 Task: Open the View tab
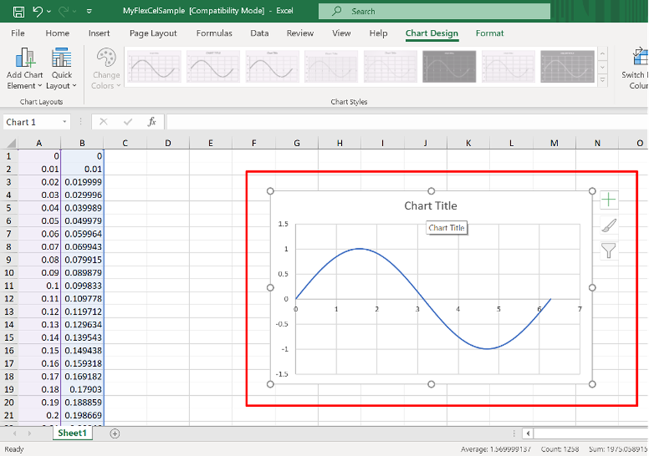(341, 33)
